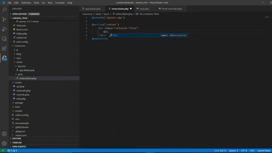Click the wrench icon in the Emmet suggestion
This screenshot has height=153, width=272.
[x=111, y=35]
